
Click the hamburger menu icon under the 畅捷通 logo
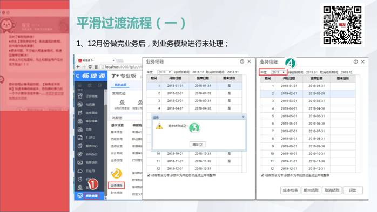coord(79,85)
